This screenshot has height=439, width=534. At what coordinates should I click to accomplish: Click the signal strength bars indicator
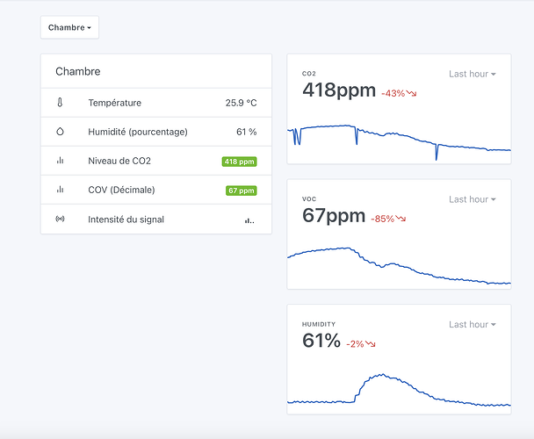click(x=249, y=220)
